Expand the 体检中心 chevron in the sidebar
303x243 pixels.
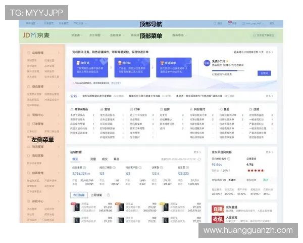click(x=59, y=201)
